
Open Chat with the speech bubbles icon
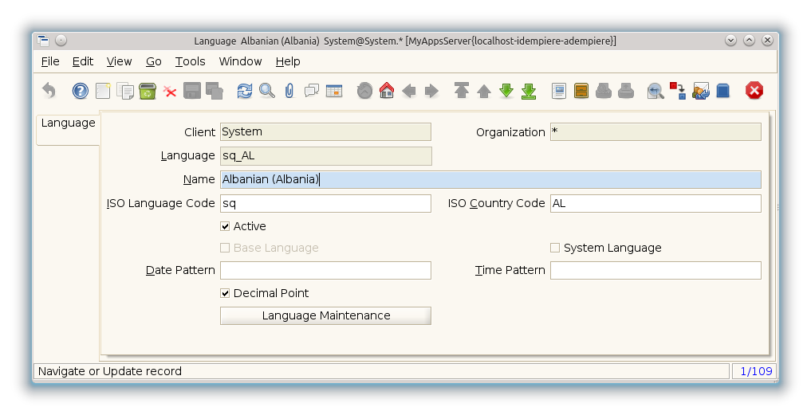tap(311, 91)
